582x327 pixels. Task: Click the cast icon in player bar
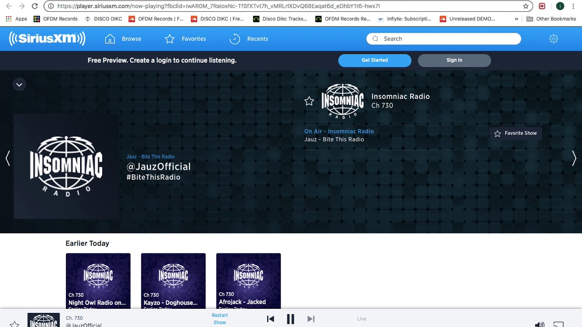(558, 324)
